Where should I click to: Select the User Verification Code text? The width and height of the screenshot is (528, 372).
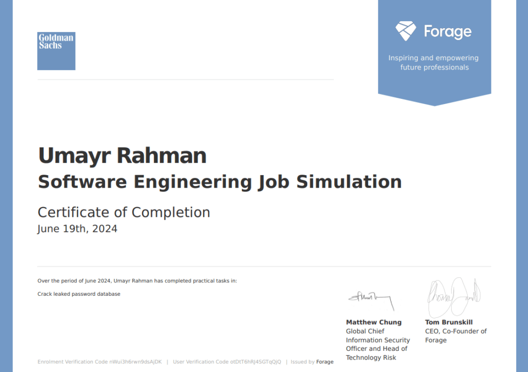point(227,362)
